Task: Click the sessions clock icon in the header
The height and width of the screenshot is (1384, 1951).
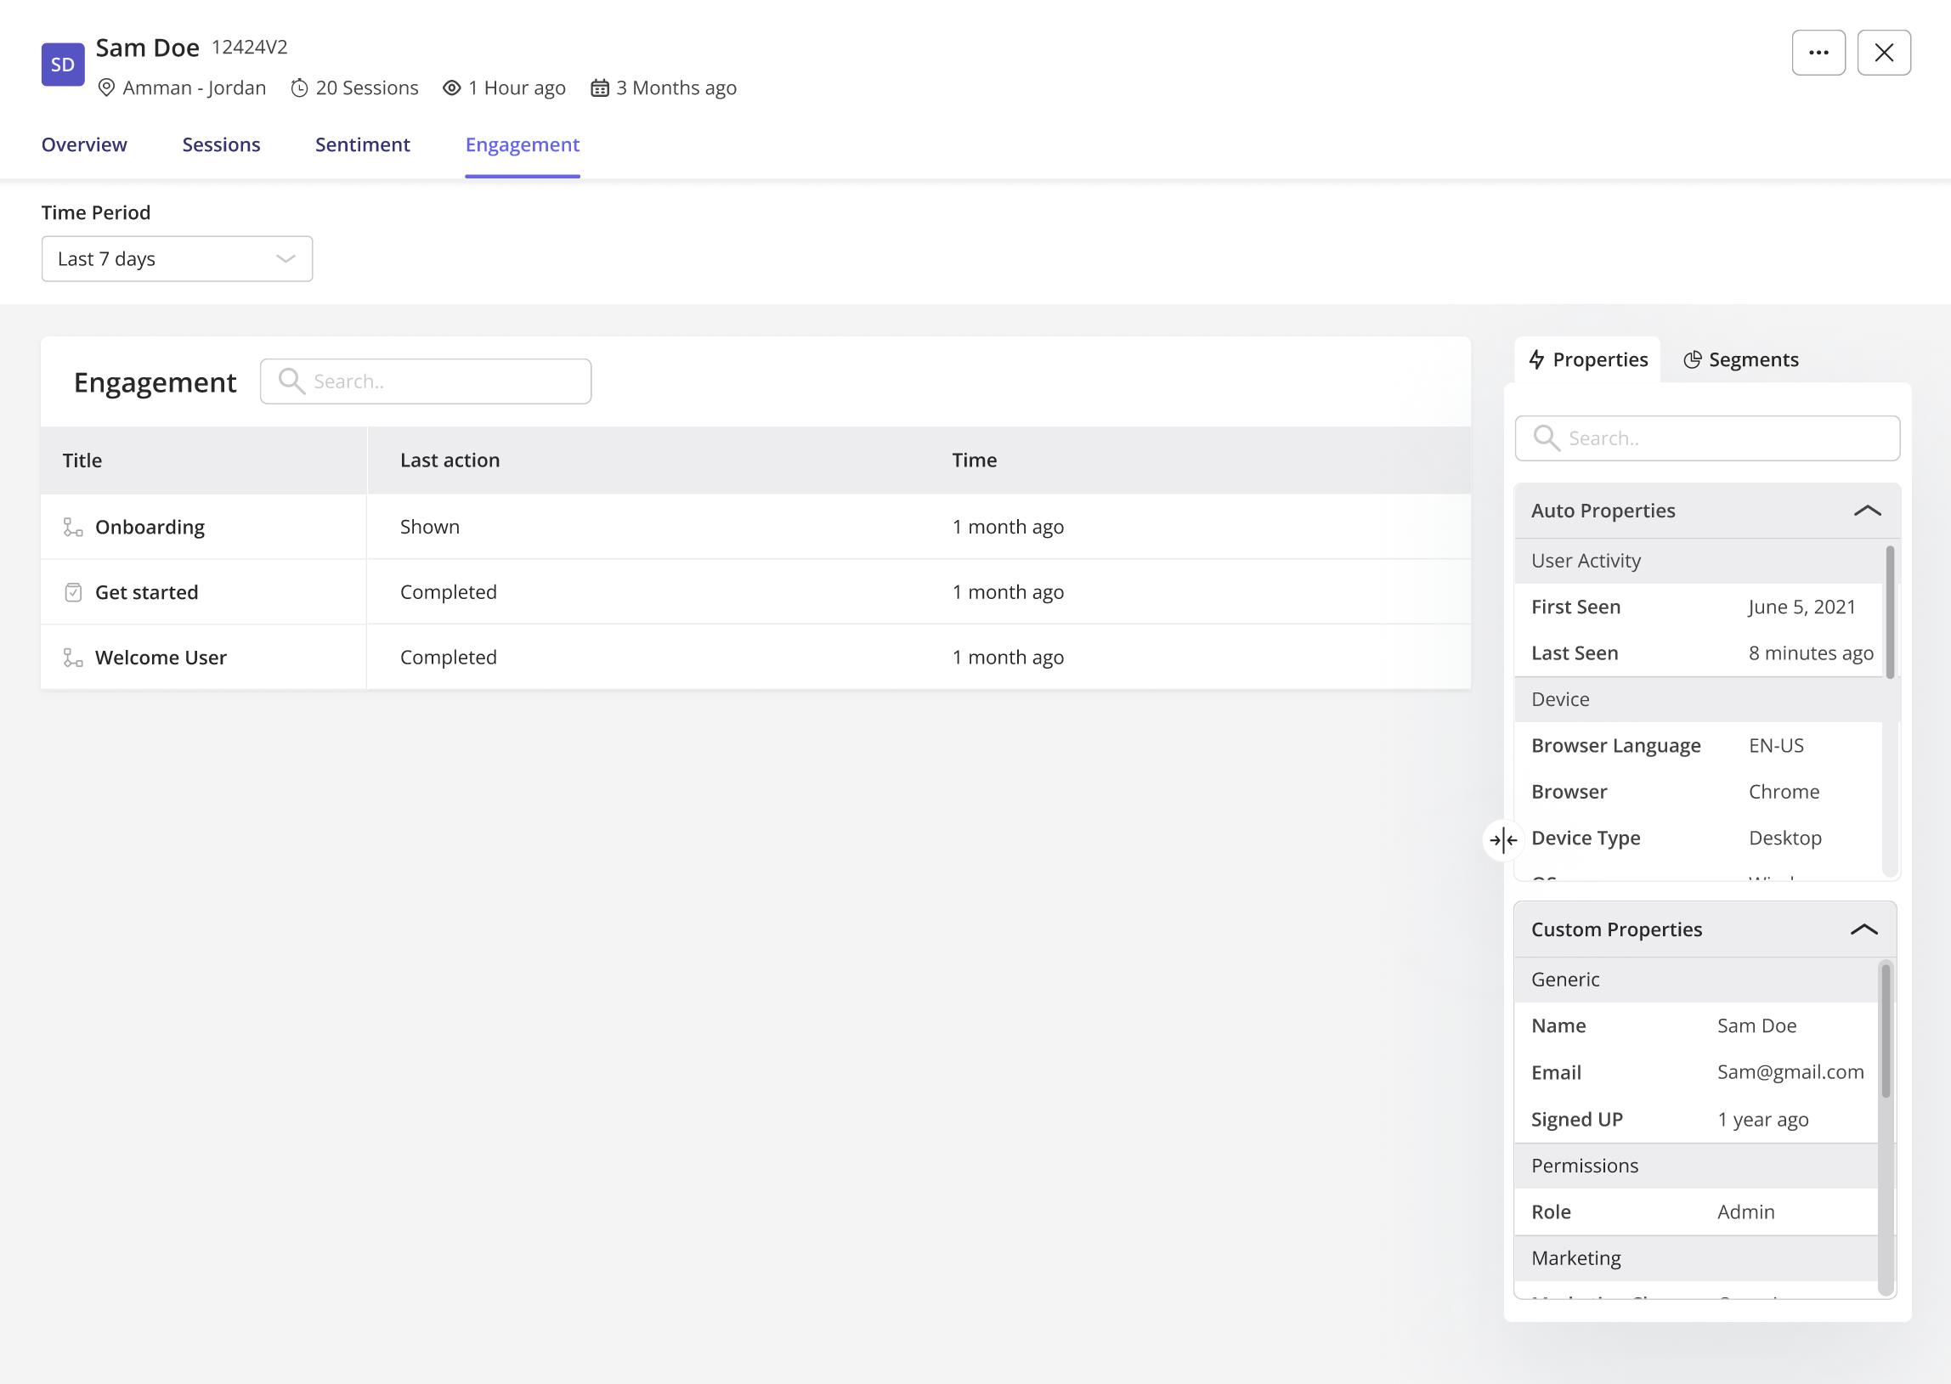Action: point(299,88)
